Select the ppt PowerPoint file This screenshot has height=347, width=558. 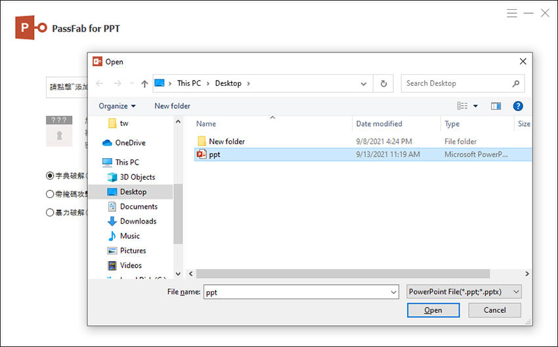pos(363,154)
